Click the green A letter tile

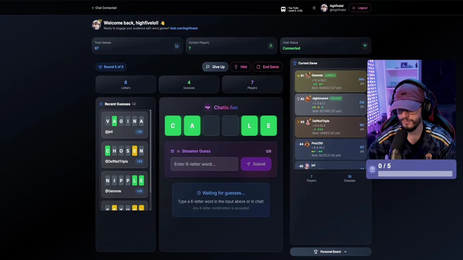(x=192, y=126)
